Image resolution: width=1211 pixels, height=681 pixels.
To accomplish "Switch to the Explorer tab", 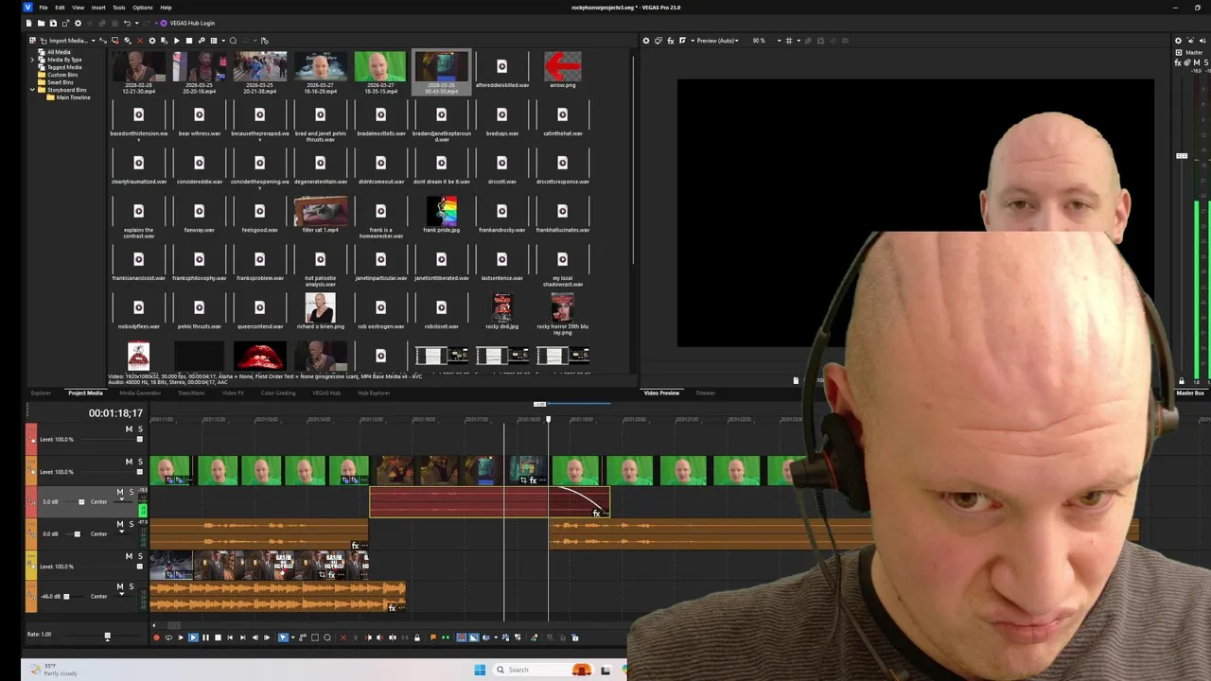I will (41, 393).
